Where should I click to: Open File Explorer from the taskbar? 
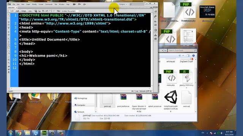[x=27, y=133]
